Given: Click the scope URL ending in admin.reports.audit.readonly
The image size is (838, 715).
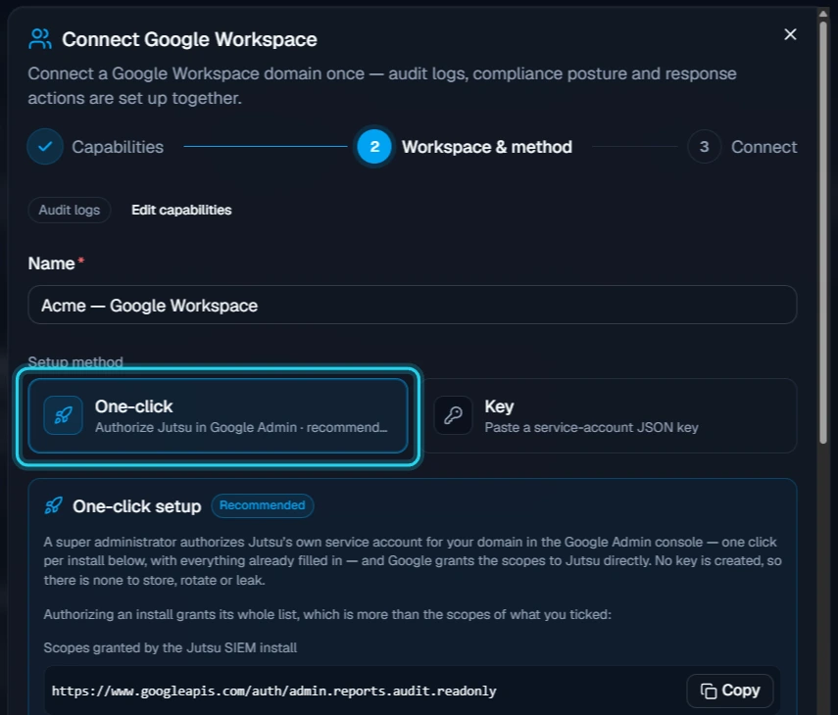Looking at the screenshot, I should coord(274,691).
